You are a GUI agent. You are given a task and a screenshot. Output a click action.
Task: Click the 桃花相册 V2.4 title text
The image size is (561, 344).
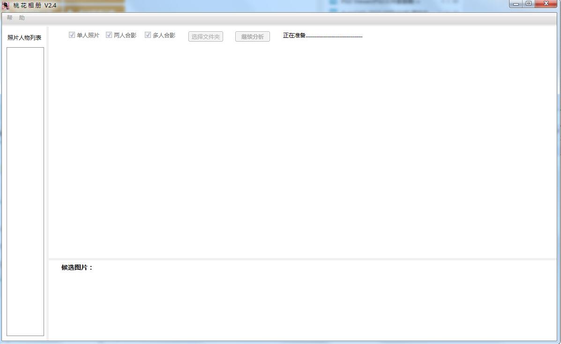click(x=35, y=6)
